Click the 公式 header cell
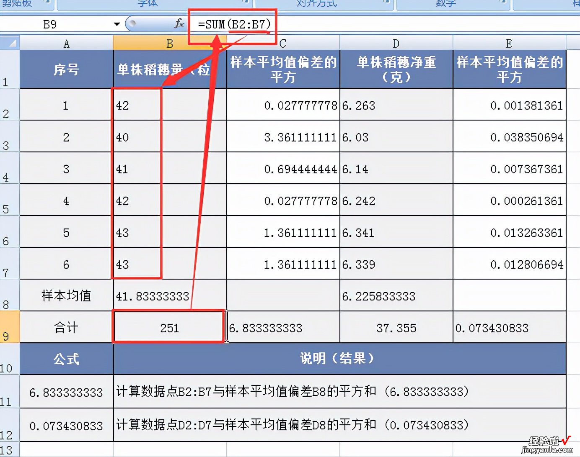 [x=67, y=359]
